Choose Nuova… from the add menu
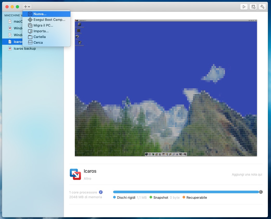The height and width of the screenshot is (219, 271). click(x=40, y=14)
